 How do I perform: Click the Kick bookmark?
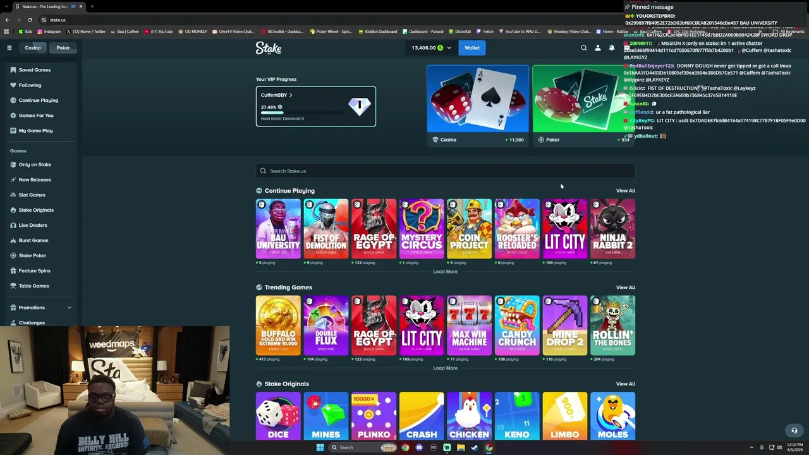point(25,32)
